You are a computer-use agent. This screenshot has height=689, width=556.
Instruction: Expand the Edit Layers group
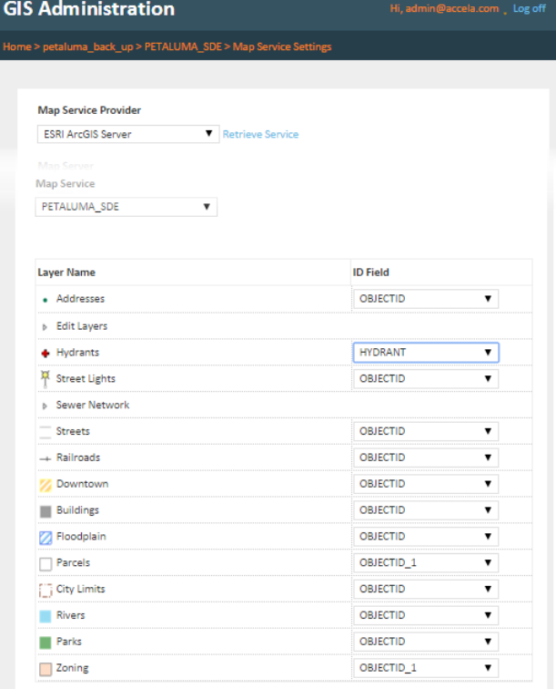point(45,326)
